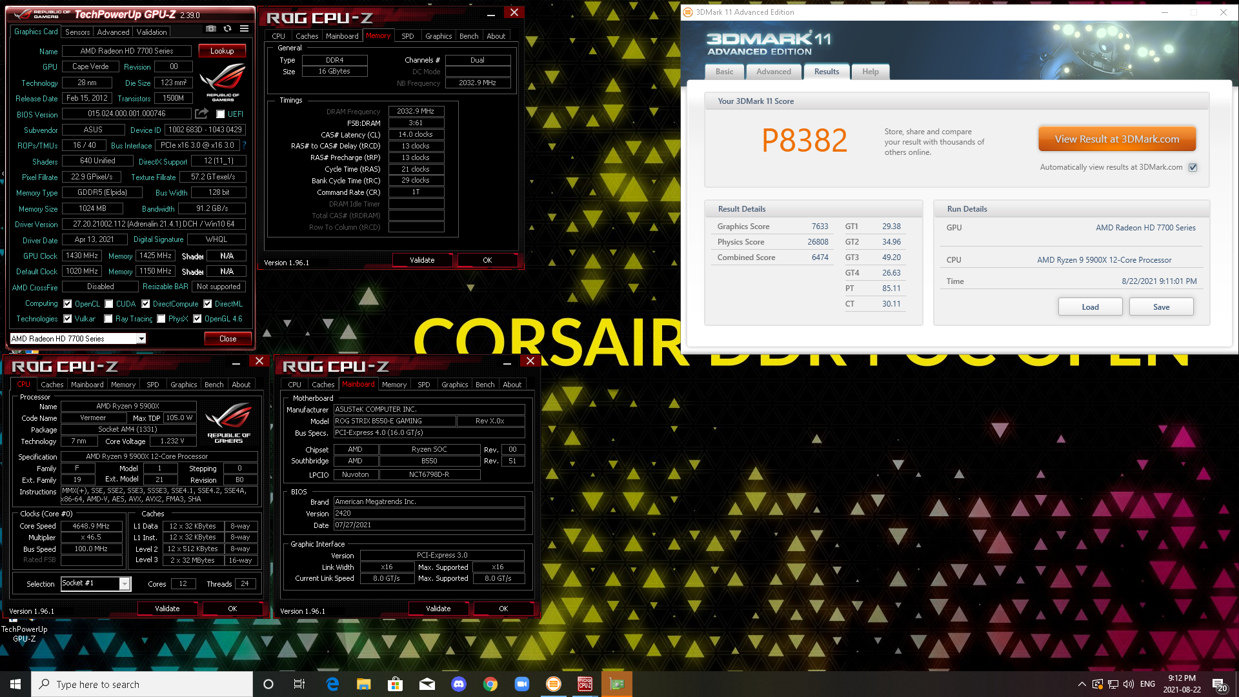Open Windows Start menu
The width and height of the screenshot is (1239, 697).
[15, 684]
